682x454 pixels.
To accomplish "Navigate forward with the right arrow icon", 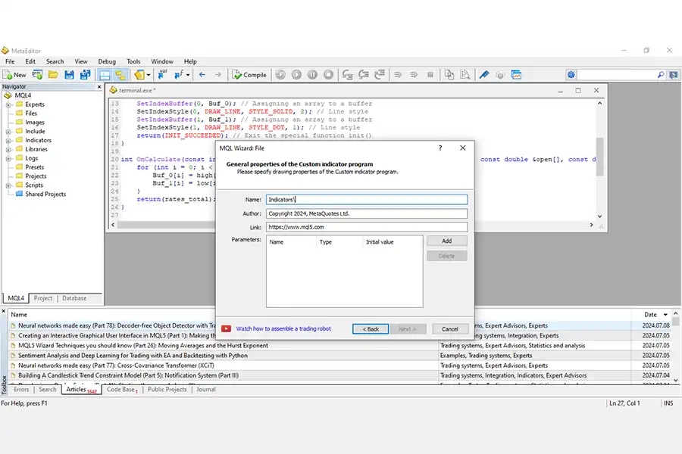I will [218, 75].
